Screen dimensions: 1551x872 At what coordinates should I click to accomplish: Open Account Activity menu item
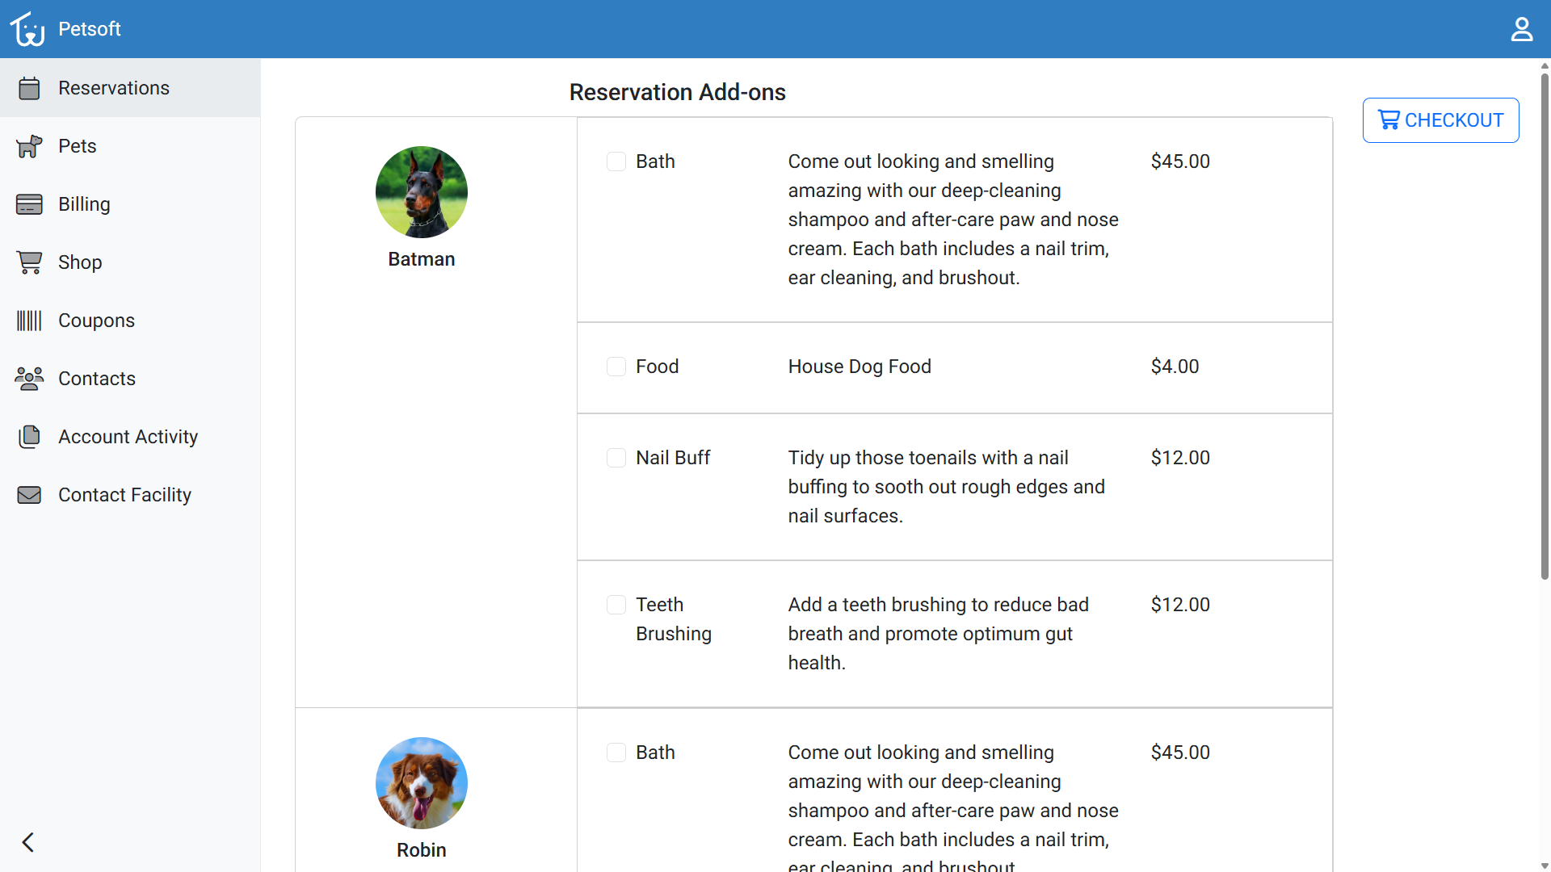point(128,437)
